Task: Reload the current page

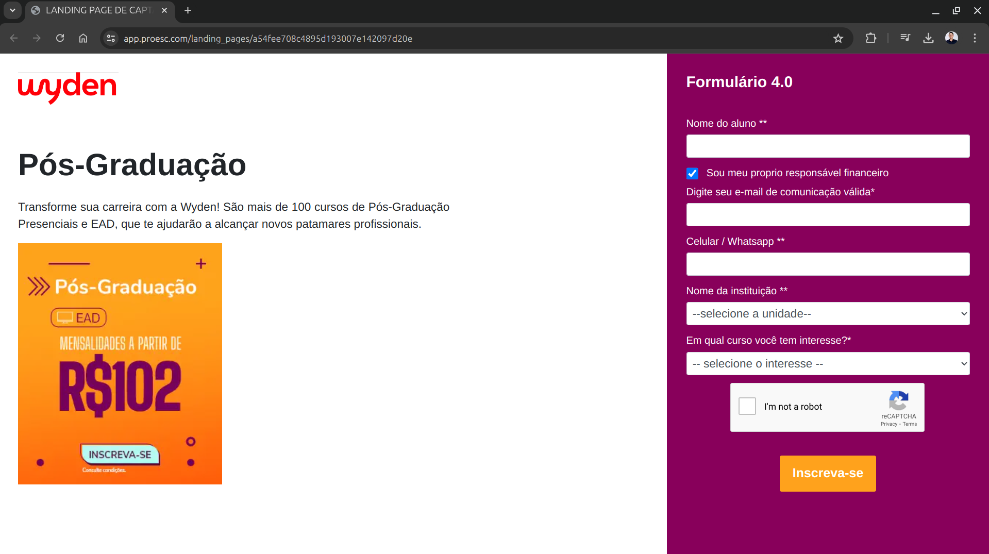Action: point(60,38)
